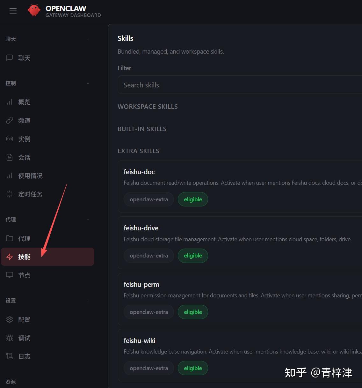Open 配置 gear icon
Image resolution: width=362 pixels, height=388 pixels.
[10, 319]
